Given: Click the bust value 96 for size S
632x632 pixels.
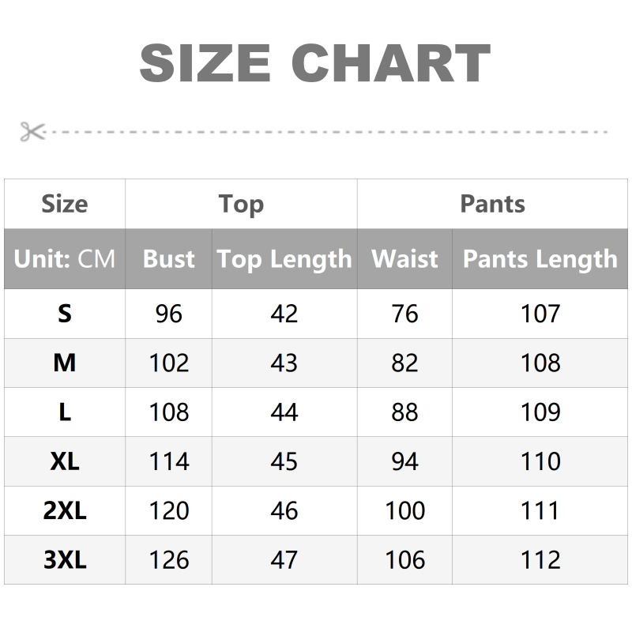Looking at the screenshot, I should coord(168,314).
